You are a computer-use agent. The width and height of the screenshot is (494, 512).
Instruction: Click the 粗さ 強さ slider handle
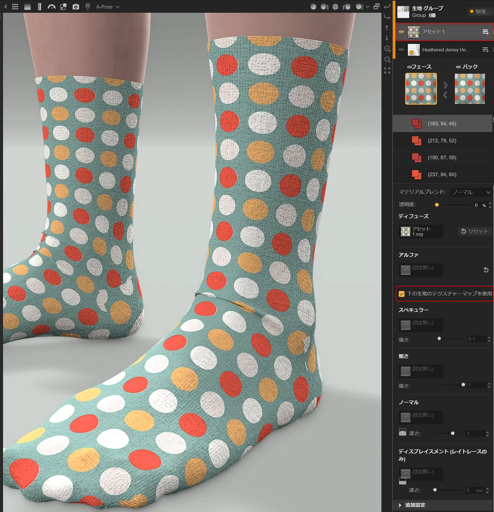click(x=463, y=385)
